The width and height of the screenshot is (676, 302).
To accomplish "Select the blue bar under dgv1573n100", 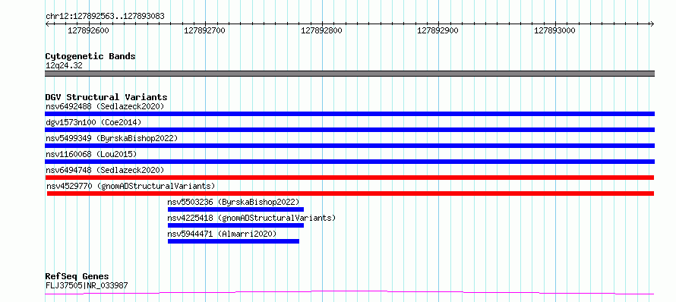I will 349,130.
